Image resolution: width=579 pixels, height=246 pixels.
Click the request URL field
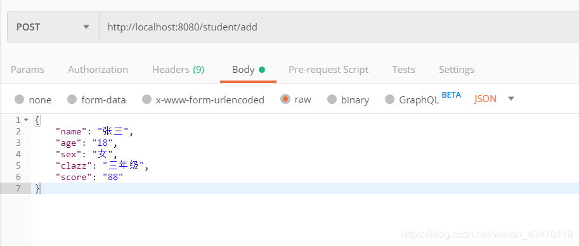[x=339, y=27]
